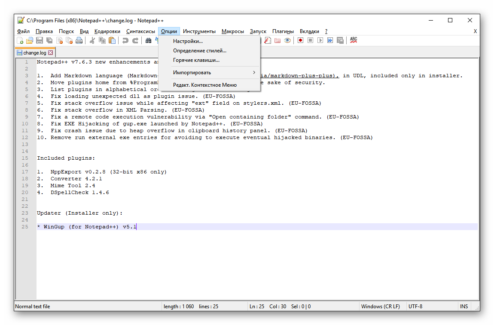The image size is (494, 325).
Task: Start macro recording with red dot icon
Action: pyautogui.click(x=301, y=40)
